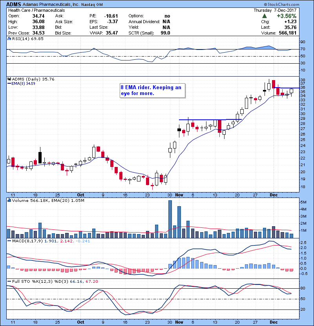The width and height of the screenshot is (314, 326).
Task: Click the 18 price axis label
Action: click(x=303, y=187)
